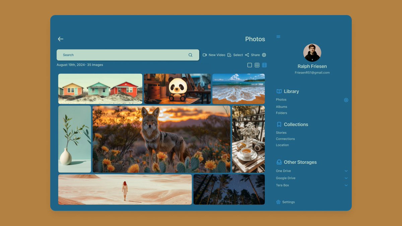The image size is (402, 226).
Task: Expand the One Drive storage entry
Action: pyautogui.click(x=346, y=171)
